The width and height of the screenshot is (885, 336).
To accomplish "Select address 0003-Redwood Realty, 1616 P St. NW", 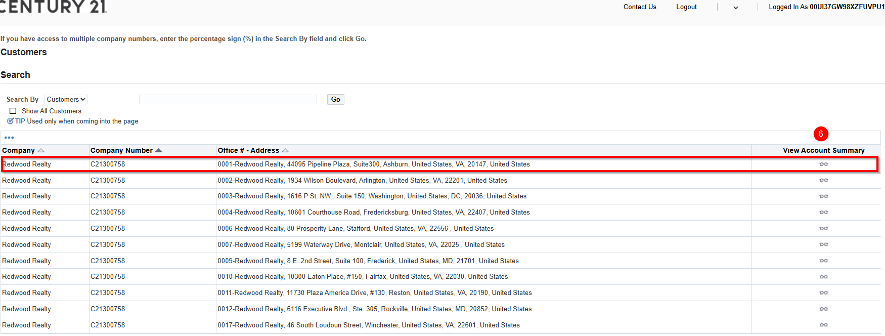I will tap(372, 196).
